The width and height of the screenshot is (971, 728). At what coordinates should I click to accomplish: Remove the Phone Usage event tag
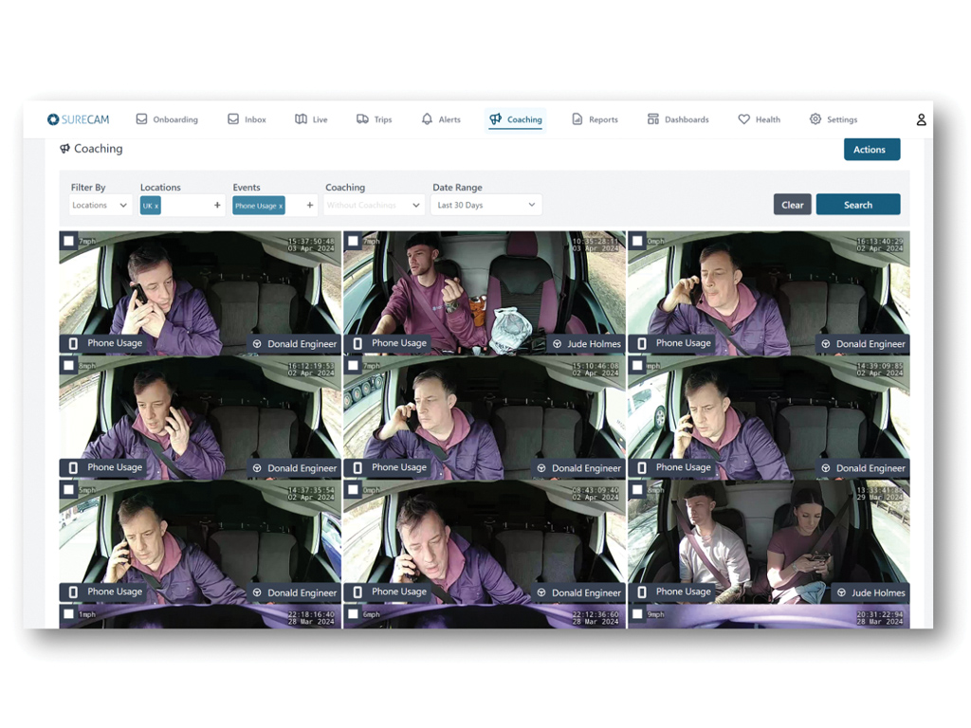tap(281, 206)
